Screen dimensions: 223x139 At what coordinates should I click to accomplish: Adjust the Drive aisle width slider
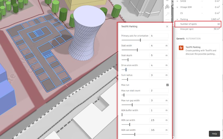(x=126, y=69)
